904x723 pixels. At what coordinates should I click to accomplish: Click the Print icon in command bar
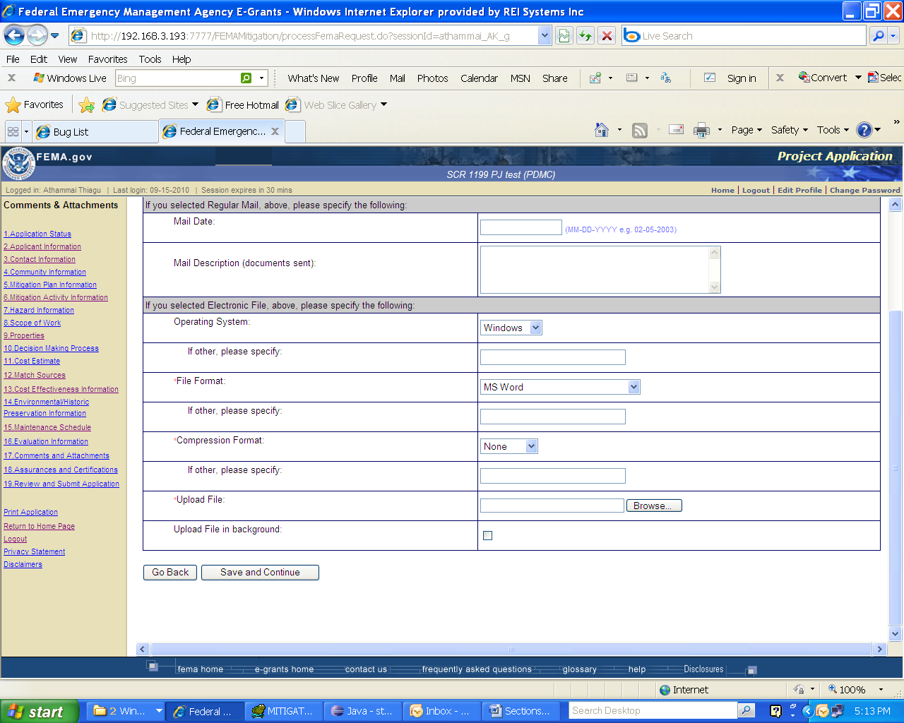pos(701,130)
